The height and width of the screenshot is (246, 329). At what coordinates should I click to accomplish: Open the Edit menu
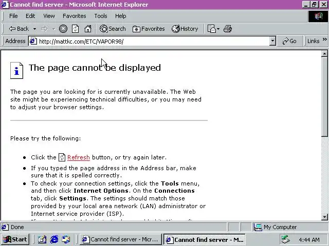30,16
